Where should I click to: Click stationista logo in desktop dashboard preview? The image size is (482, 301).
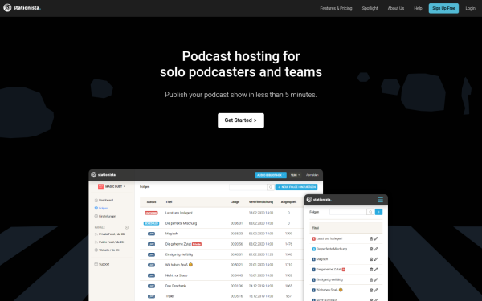pos(104,175)
